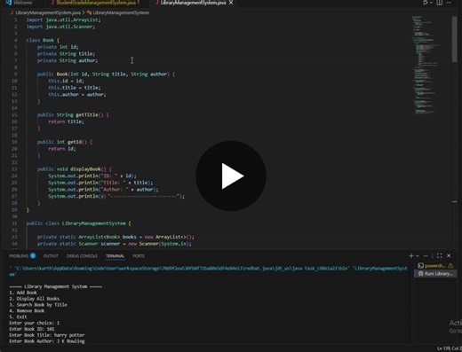
Task: Select the Run: Library terminal entry
Action: click(435, 274)
